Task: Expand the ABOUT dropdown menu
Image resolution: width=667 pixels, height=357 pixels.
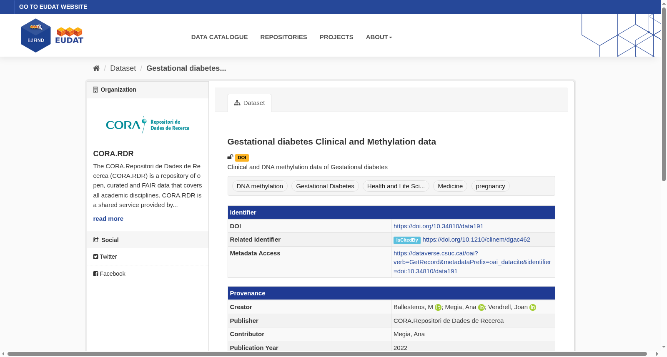Action: (x=379, y=37)
